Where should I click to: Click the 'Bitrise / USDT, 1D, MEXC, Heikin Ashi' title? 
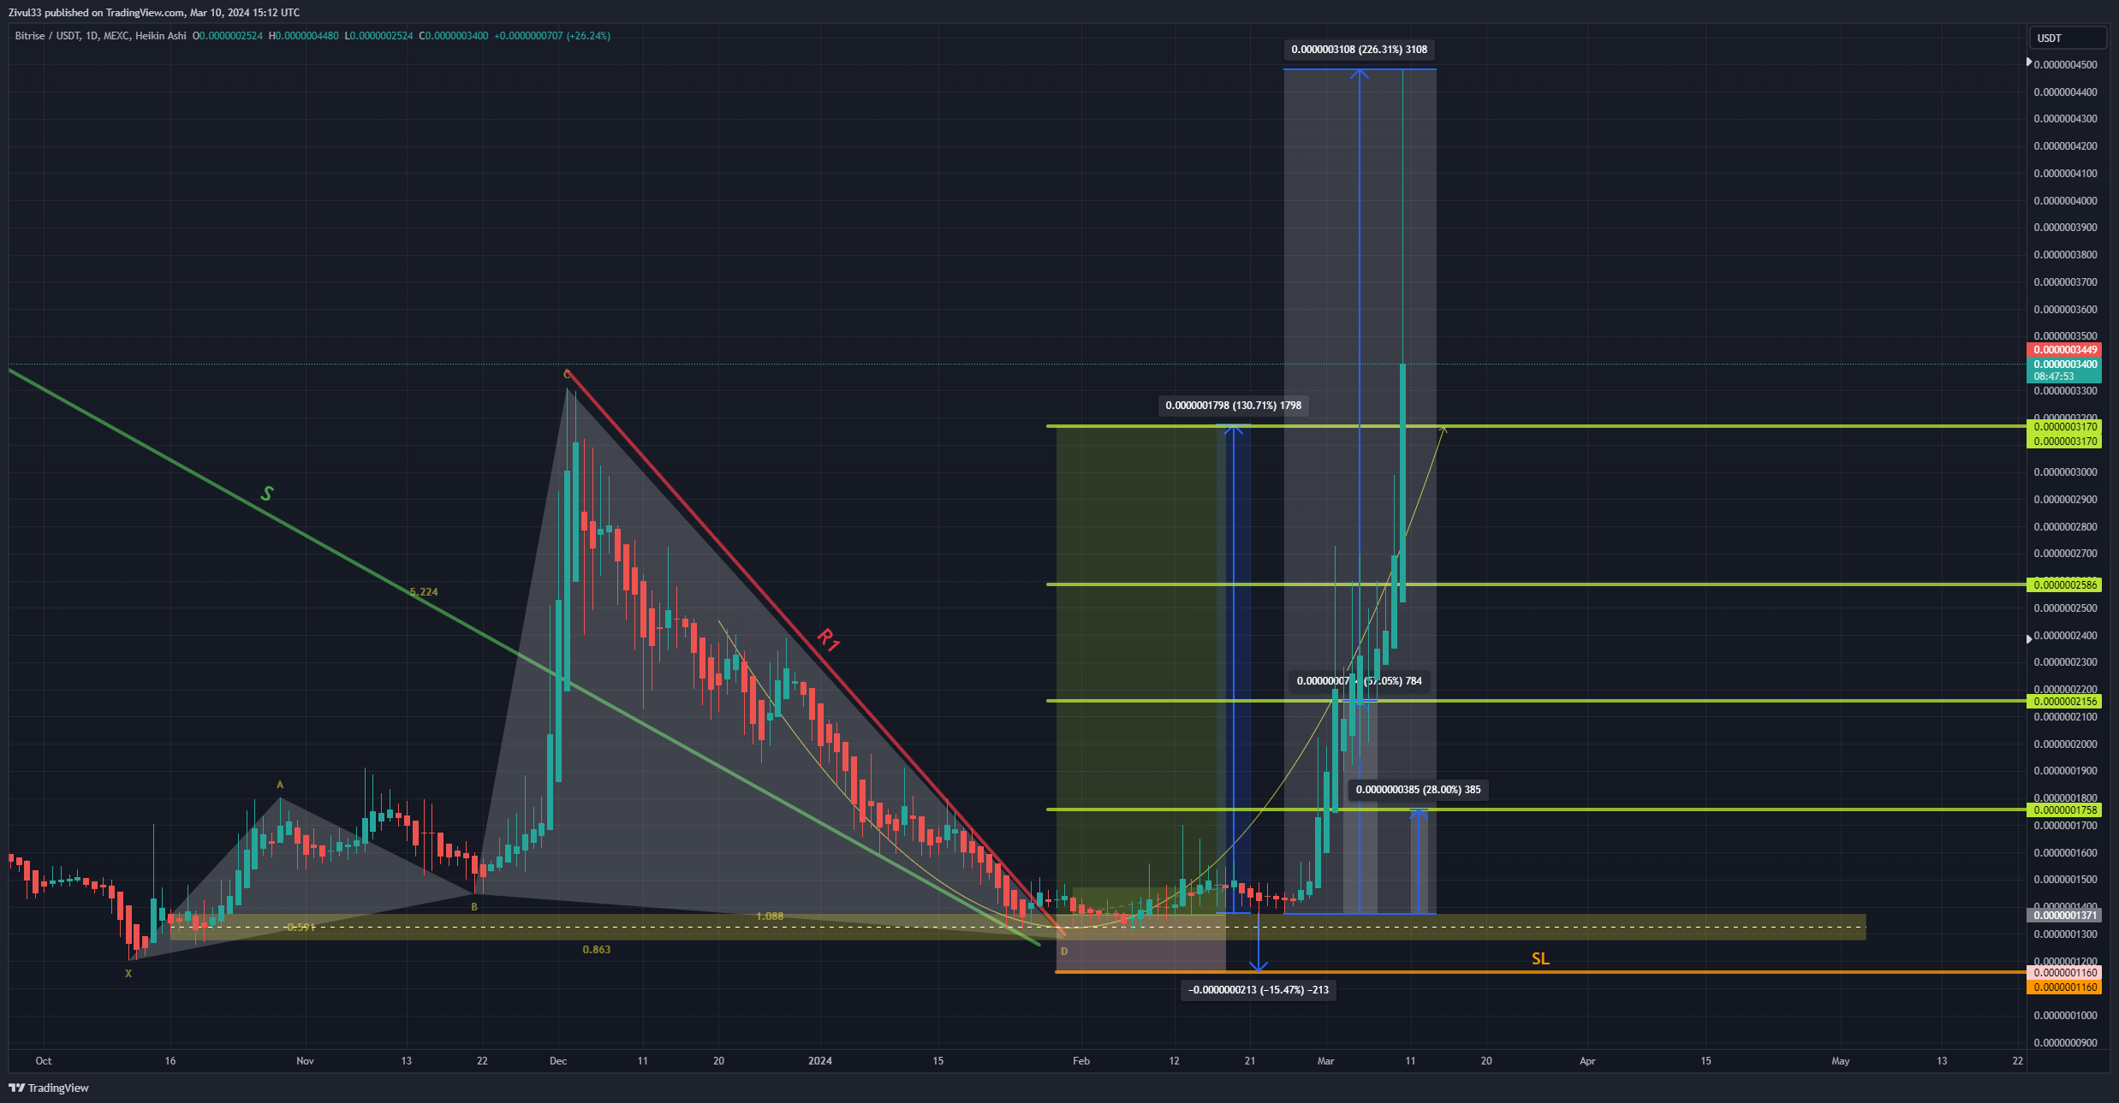(x=100, y=36)
